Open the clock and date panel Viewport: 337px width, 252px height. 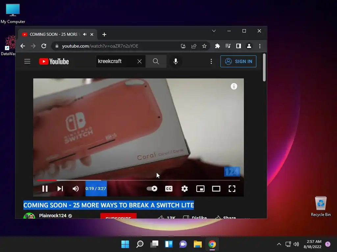[313, 244]
